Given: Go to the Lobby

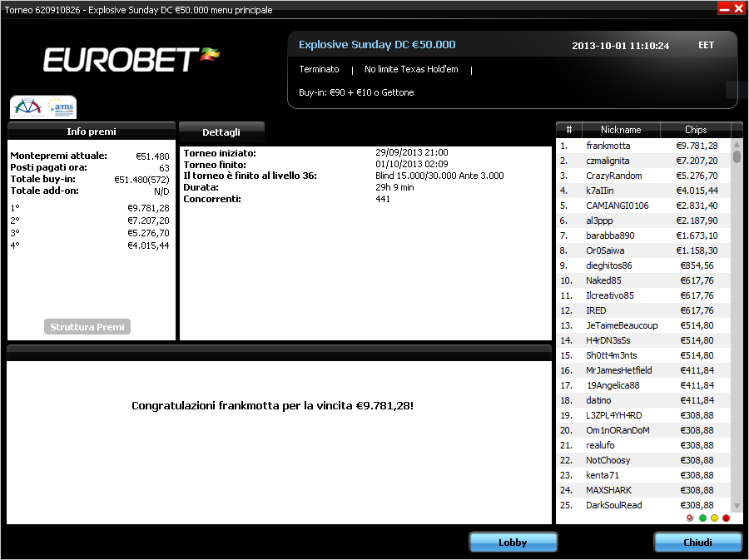Looking at the screenshot, I should (513, 543).
